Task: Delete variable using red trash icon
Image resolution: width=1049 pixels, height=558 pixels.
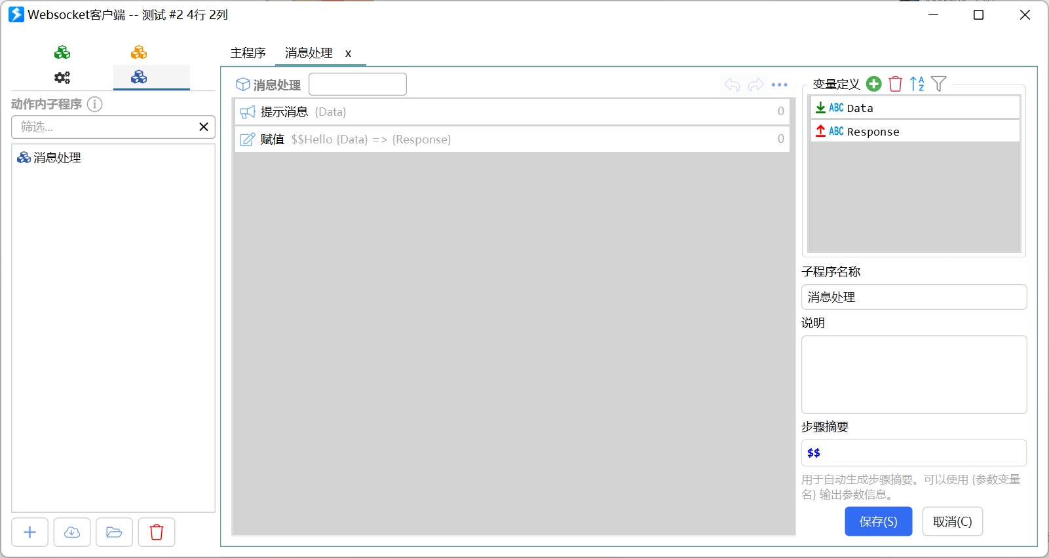Action: (895, 84)
